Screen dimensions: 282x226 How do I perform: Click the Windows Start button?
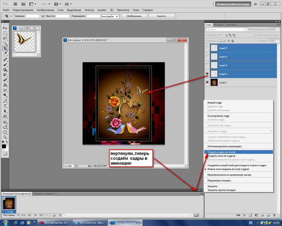click(5, 223)
